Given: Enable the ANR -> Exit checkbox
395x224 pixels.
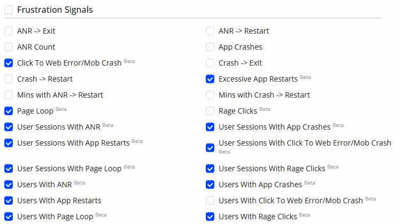Looking at the screenshot, I should tap(9, 31).
